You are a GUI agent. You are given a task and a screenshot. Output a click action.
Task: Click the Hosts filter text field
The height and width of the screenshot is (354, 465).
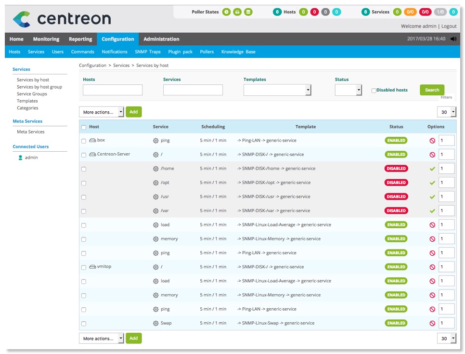click(x=113, y=90)
